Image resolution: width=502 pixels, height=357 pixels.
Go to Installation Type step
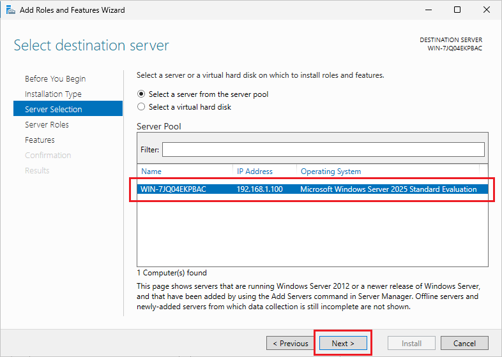coord(53,94)
